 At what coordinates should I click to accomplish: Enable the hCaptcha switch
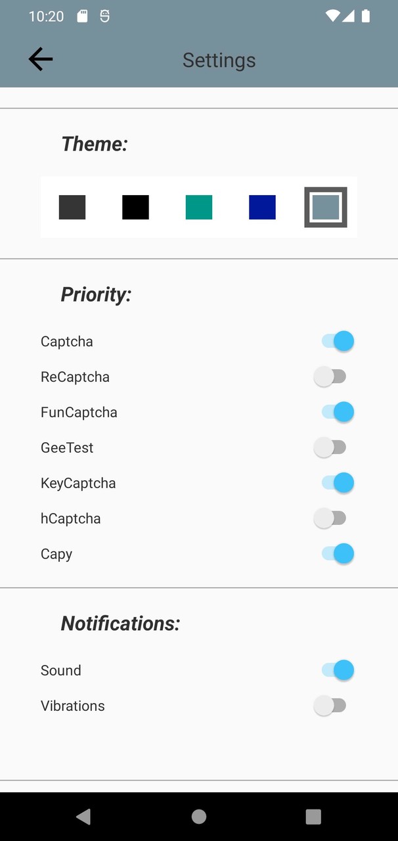coord(338,518)
